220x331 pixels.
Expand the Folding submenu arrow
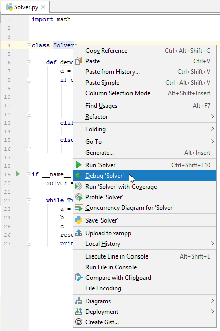click(x=212, y=129)
